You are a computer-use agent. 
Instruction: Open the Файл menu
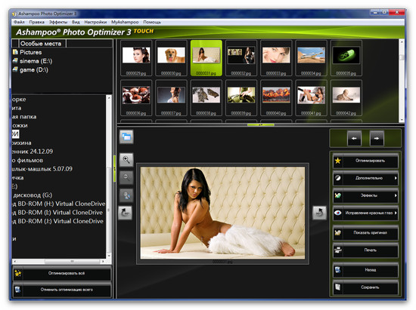click(19, 22)
